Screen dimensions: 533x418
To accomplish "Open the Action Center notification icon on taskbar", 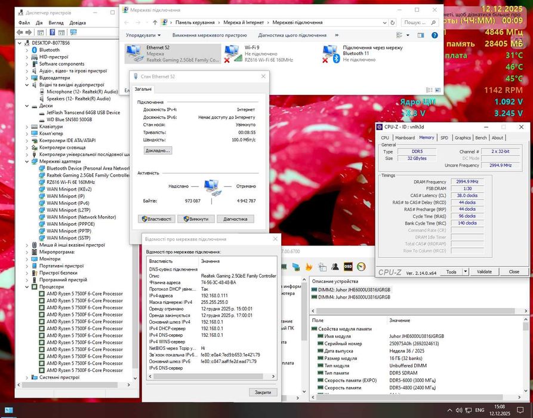I will (x=520, y=410).
